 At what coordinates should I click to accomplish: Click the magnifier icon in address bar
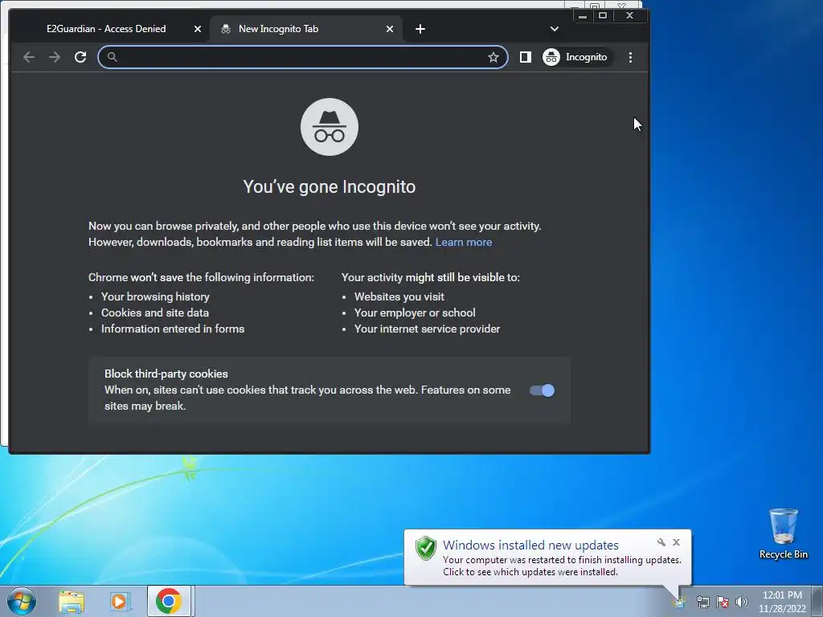(x=113, y=57)
